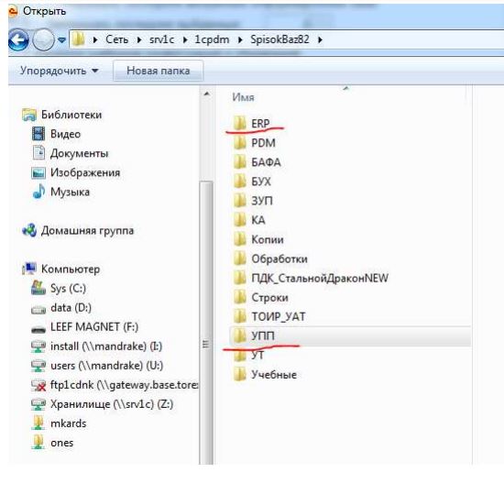
Task: Open the recent locations dropdown arrow
Action: (x=61, y=40)
